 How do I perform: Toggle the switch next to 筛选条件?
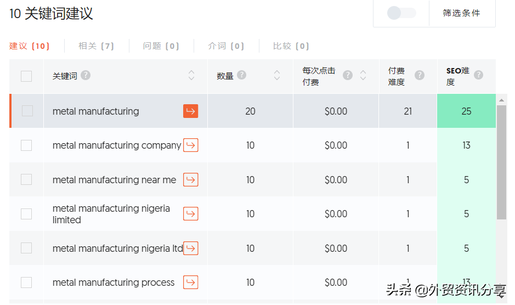401,13
